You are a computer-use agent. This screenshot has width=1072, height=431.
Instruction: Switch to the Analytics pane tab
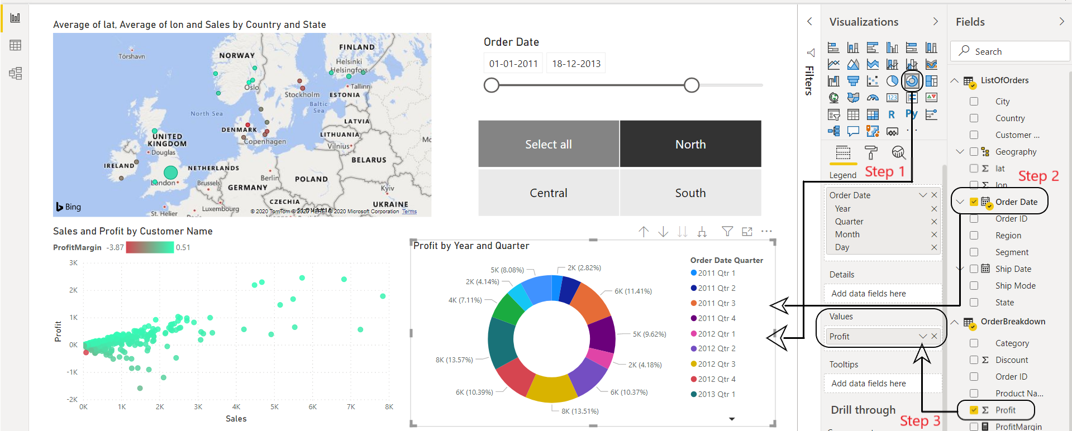point(898,152)
